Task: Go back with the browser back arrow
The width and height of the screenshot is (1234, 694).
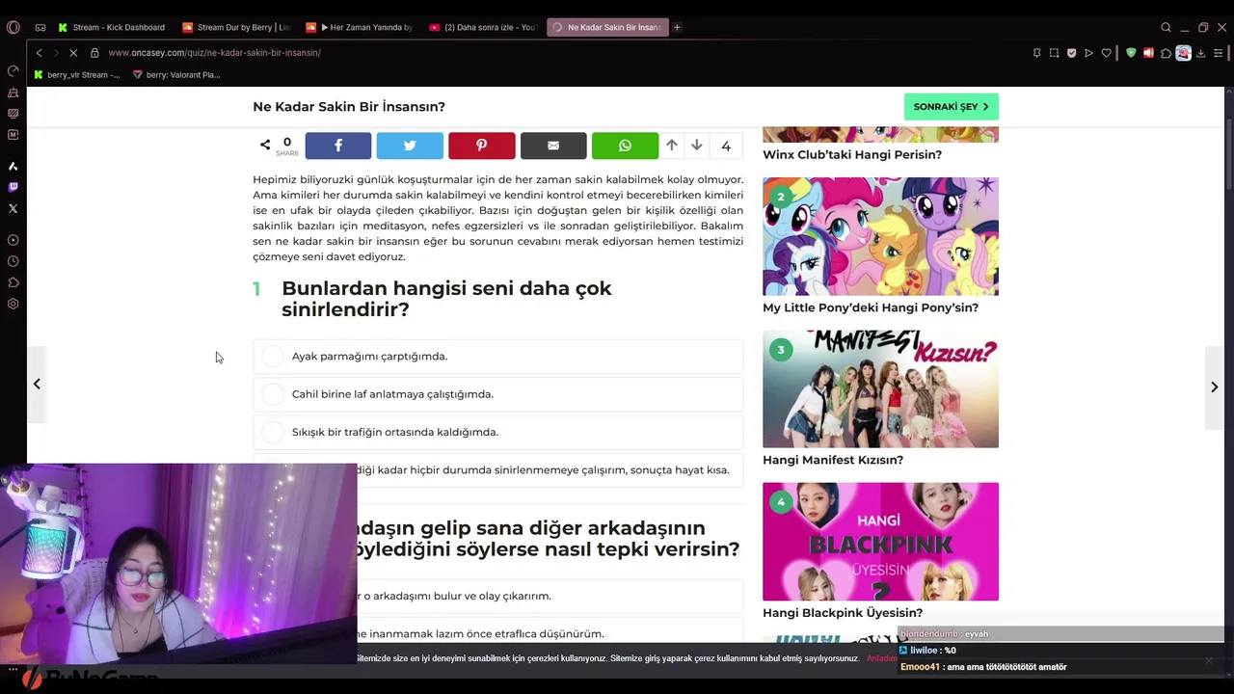Action: coord(39,53)
